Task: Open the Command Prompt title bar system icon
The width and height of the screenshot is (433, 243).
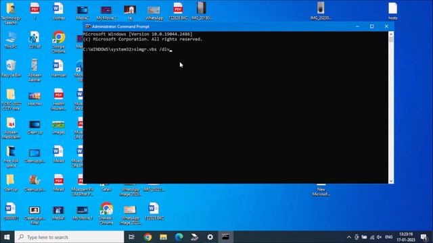Action: (88, 26)
